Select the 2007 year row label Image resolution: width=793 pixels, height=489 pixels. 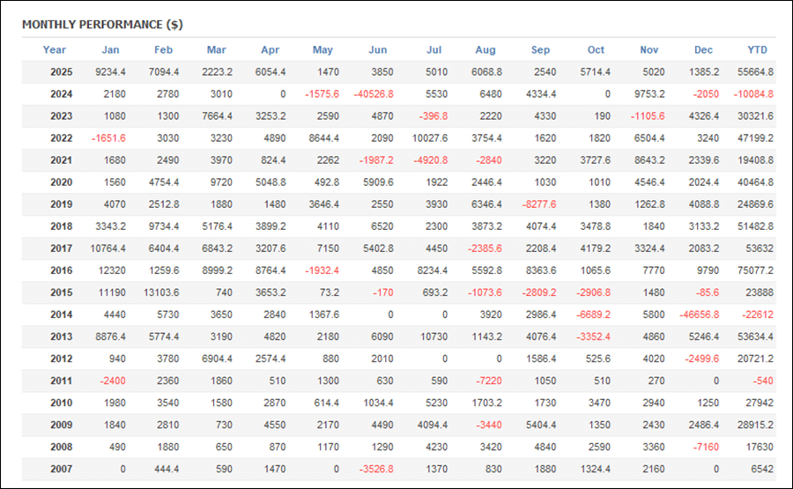(61, 469)
